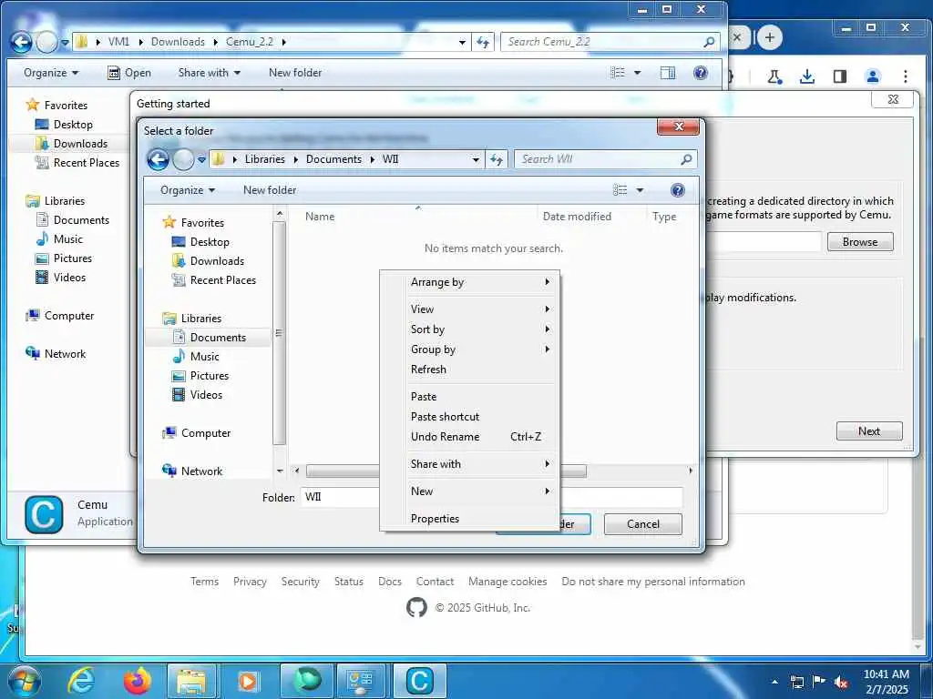This screenshot has height=699, width=933.
Task: Choose Undo Rename in context menu
Action: (x=469, y=436)
